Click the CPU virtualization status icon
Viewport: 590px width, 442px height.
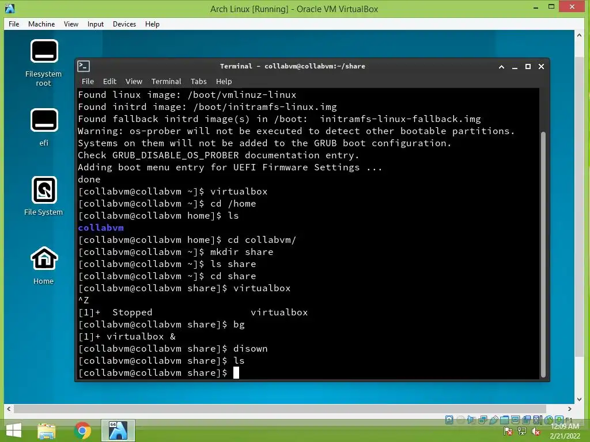536,420
